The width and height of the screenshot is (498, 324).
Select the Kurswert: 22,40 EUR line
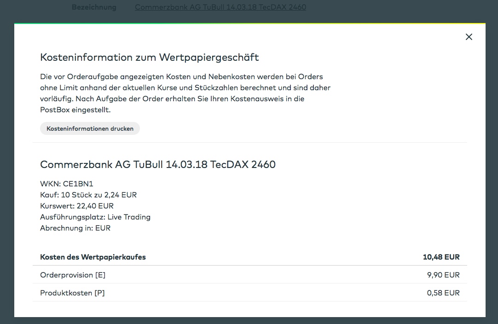coord(77,206)
